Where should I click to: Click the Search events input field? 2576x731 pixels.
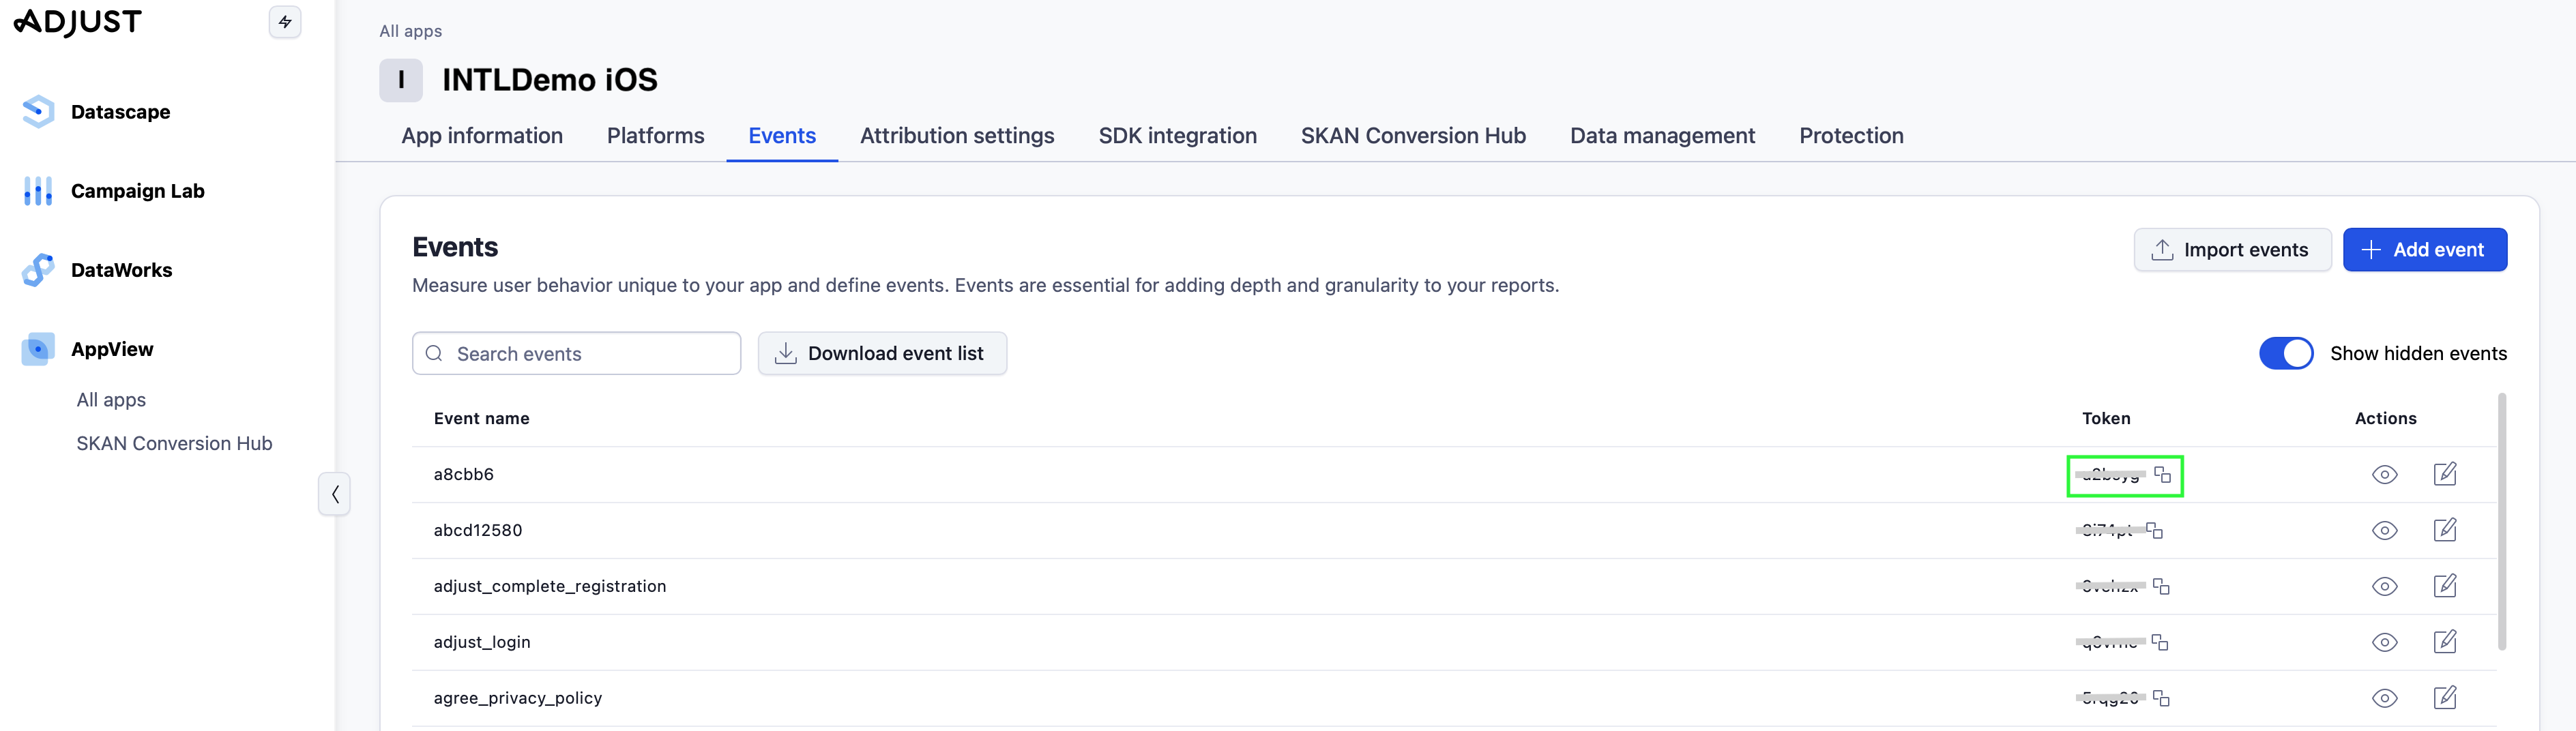pyautogui.click(x=590, y=354)
